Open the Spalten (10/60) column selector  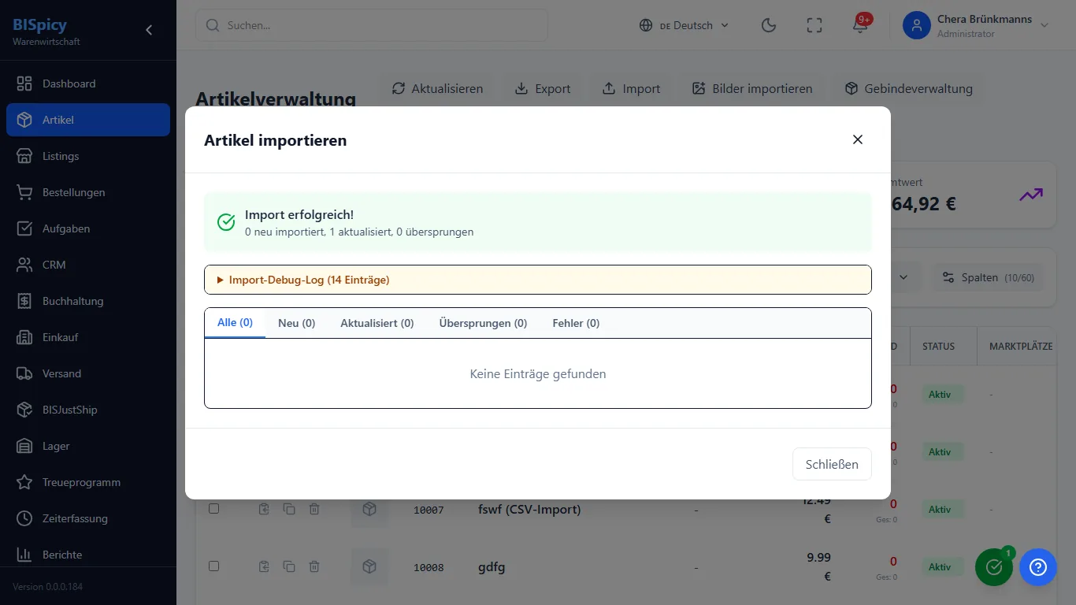coord(990,277)
